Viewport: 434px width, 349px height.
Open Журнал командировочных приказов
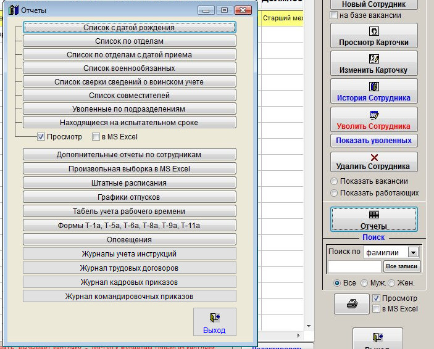click(x=129, y=296)
